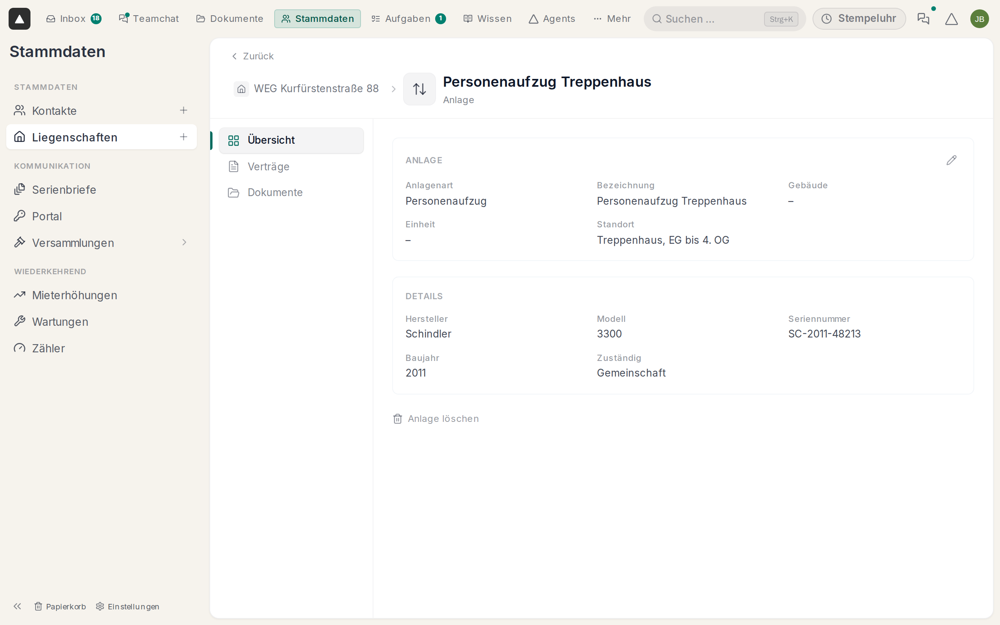The width and height of the screenshot is (1000, 625).
Task: Open Serienbriefe in sidebar
Action: coord(102,190)
